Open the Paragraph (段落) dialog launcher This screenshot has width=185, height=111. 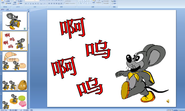[76, 7]
